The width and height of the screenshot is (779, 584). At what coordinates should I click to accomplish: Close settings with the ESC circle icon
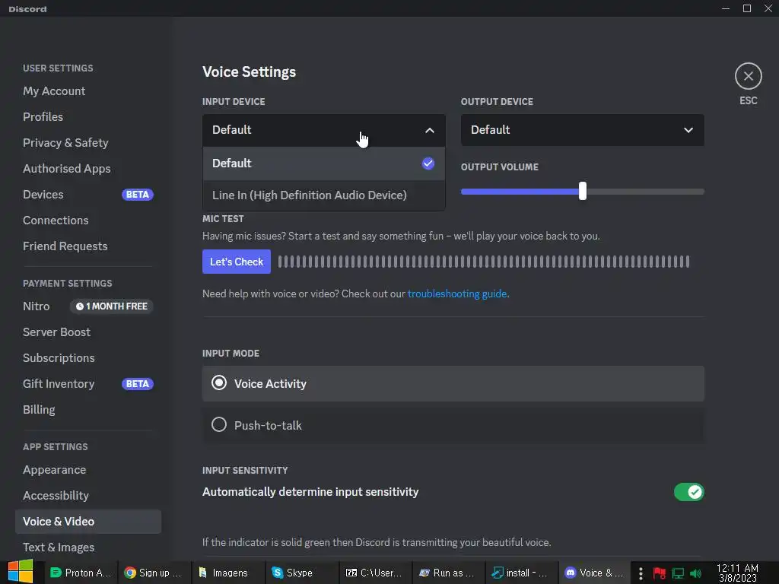click(749, 76)
